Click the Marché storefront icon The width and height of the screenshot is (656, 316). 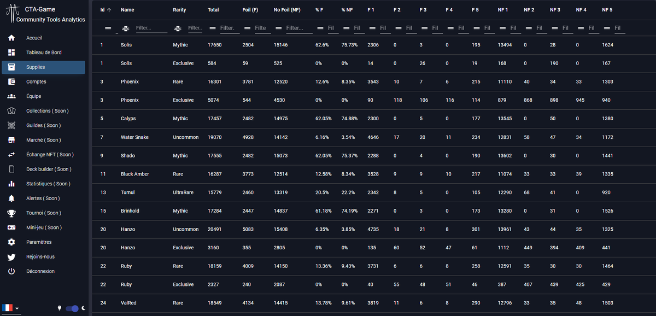pyautogui.click(x=11, y=140)
